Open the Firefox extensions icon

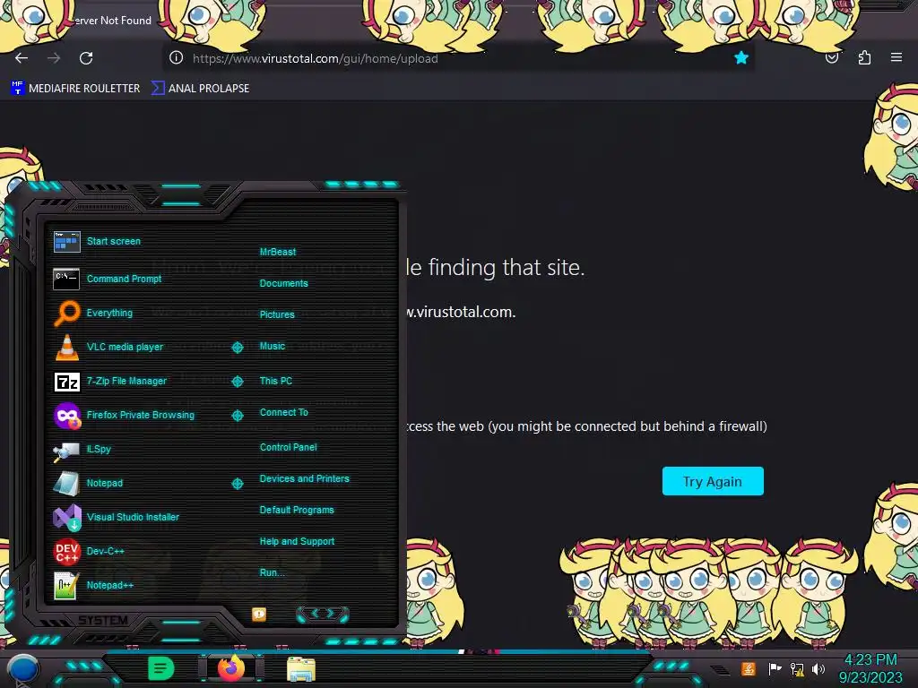[864, 57]
